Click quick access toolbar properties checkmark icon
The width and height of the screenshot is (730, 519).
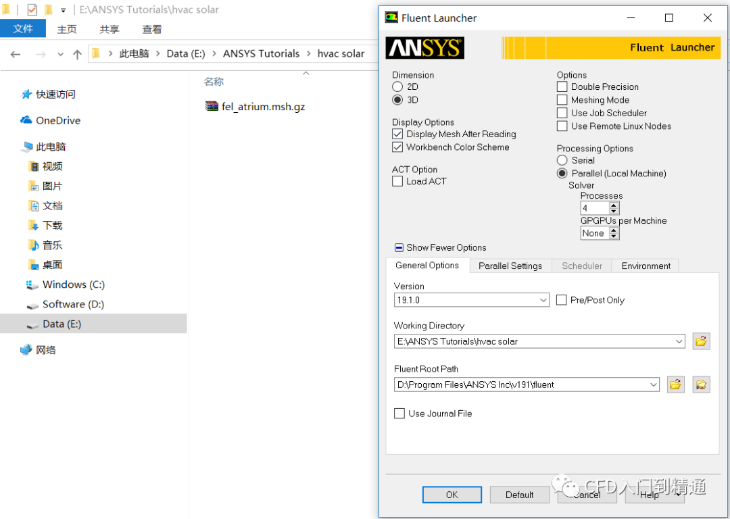click(32, 9)
